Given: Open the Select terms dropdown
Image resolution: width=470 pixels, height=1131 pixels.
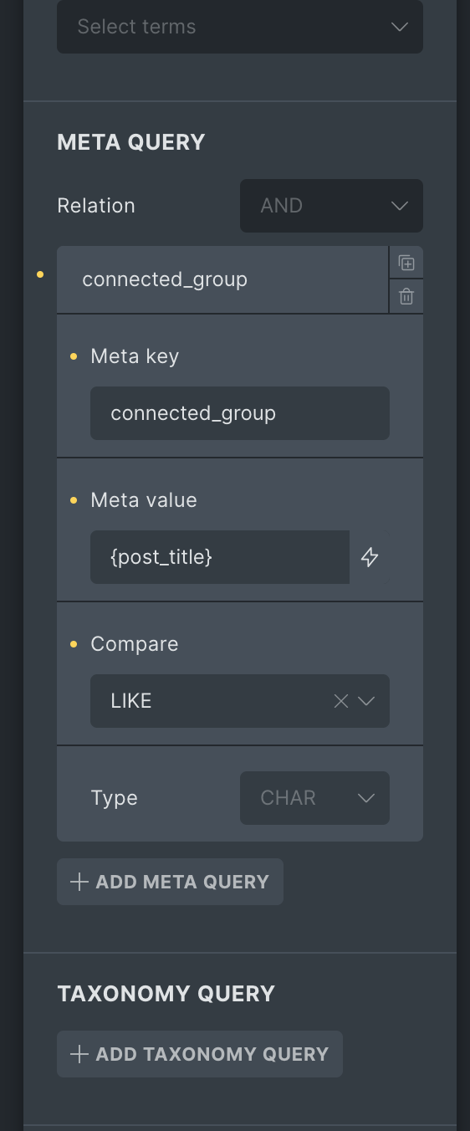Looking at the screenshot, I should tap(240, 27).
